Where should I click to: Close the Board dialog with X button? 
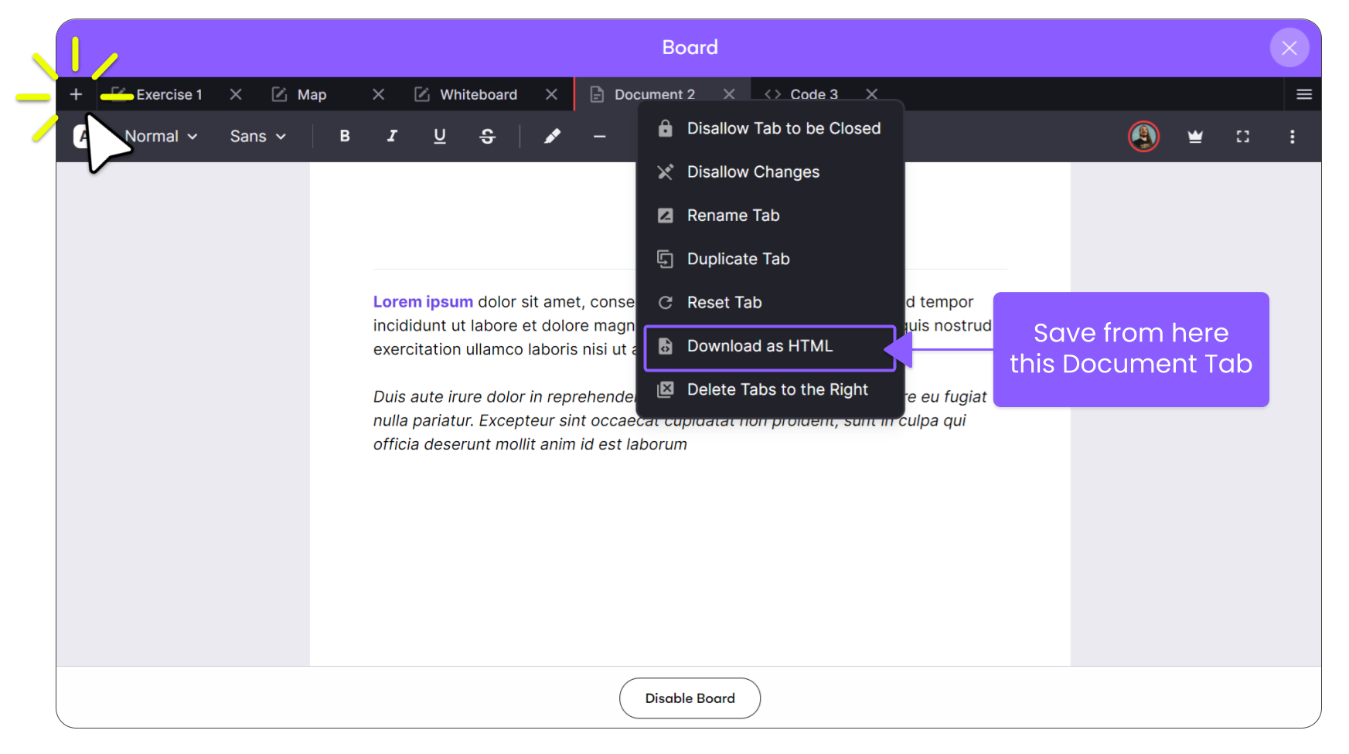pyautogui.click(x=1289, y=48)
